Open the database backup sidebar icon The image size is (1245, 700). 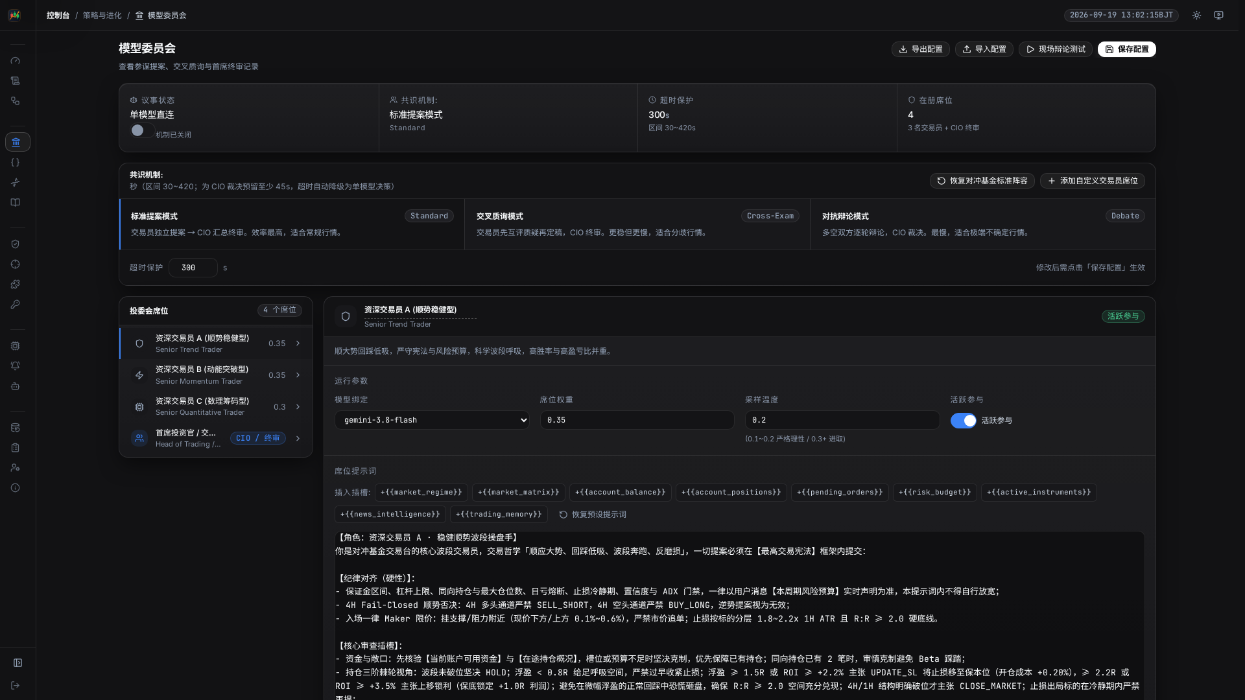point(16,428)
